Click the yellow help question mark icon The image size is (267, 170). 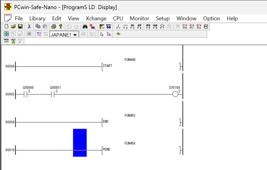point(60,26)
